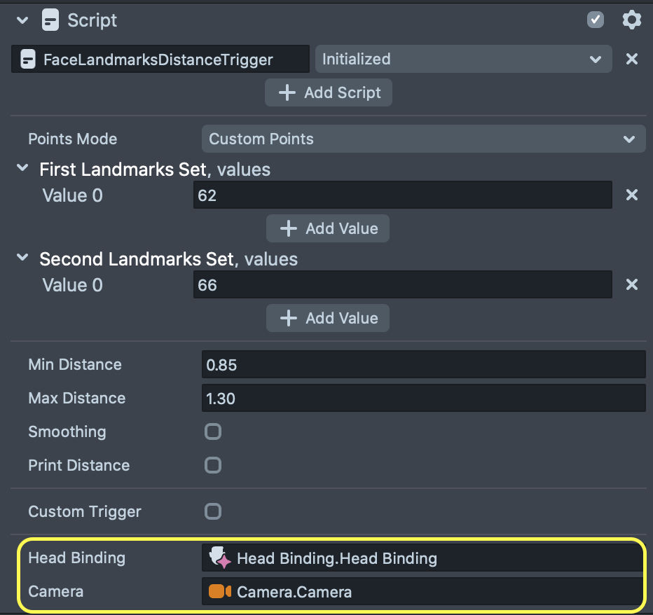Click the orange Camera icon
This screenshot has width=653, height=615.
click(220, 592)
